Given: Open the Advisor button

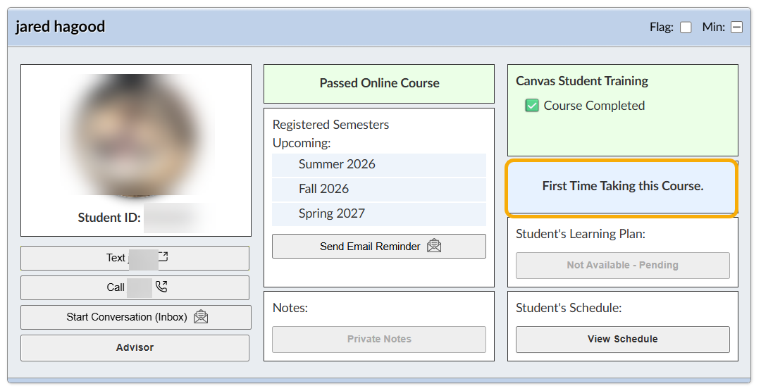Looking at the screenshot, I should (x=135, y=347).
